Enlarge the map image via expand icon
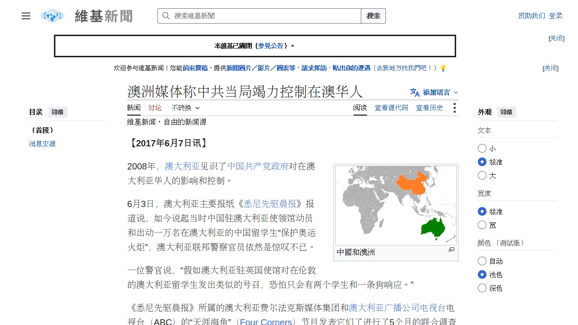The height and width of the screenshot is (325, 578). click(x=451, y=249)
